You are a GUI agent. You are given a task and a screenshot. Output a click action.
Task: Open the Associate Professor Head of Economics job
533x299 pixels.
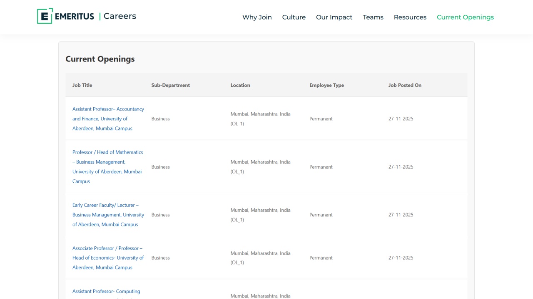(x=108, y=257)
